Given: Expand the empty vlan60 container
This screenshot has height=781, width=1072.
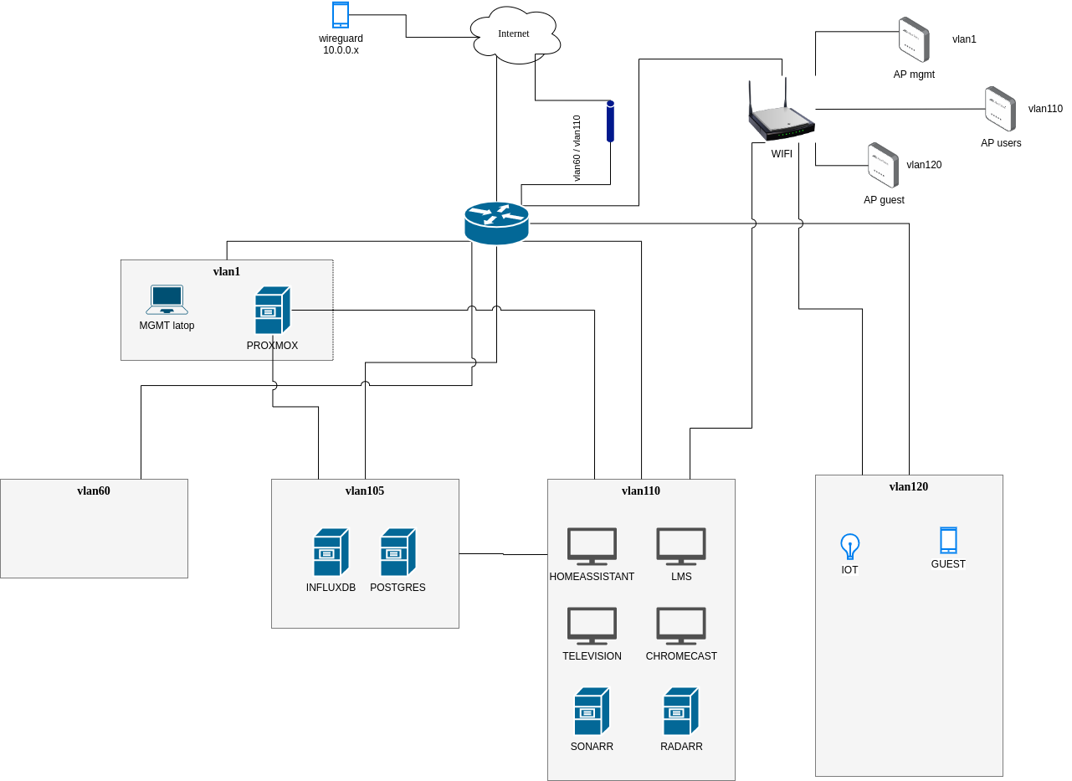Looking at the screenshot, I should [x=94, y=491].
